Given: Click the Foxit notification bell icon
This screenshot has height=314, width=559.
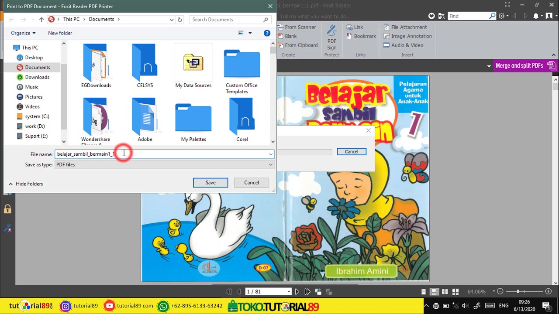Looking at the screenshot, I should [x=536, y=16].
